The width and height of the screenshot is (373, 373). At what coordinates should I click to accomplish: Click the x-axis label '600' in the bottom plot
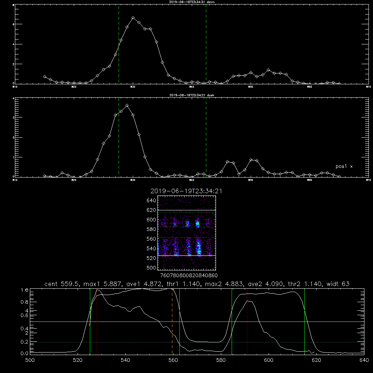(x=269, y=360)
